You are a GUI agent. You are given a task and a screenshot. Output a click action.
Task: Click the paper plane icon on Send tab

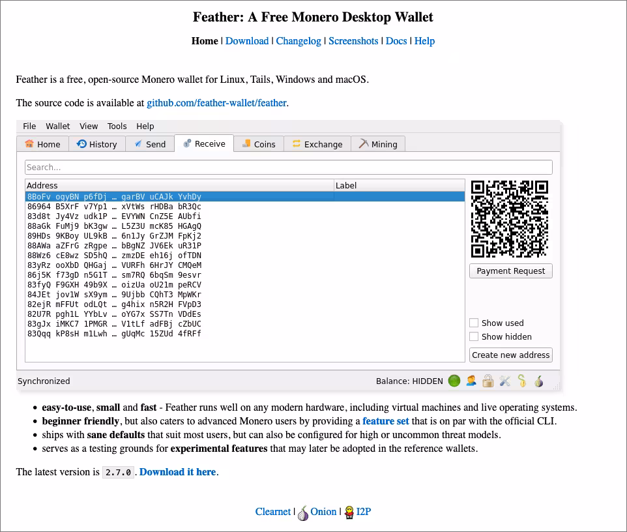[138, 143]
